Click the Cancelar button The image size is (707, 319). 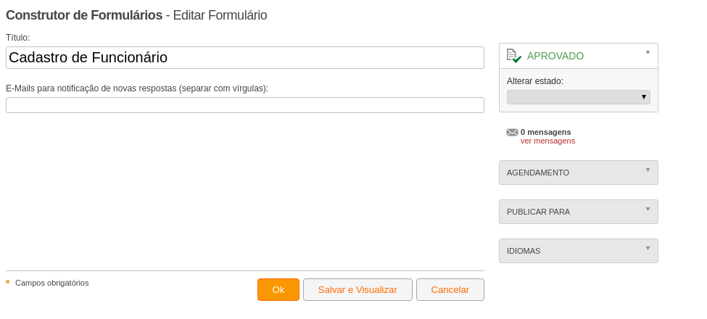[x=450, y=290]
